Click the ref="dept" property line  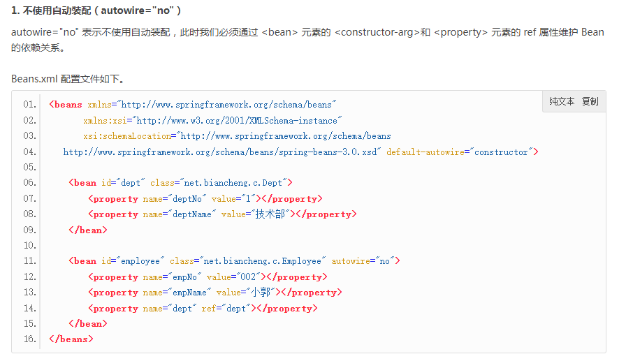pyautogui.click(x=203, y=308)
